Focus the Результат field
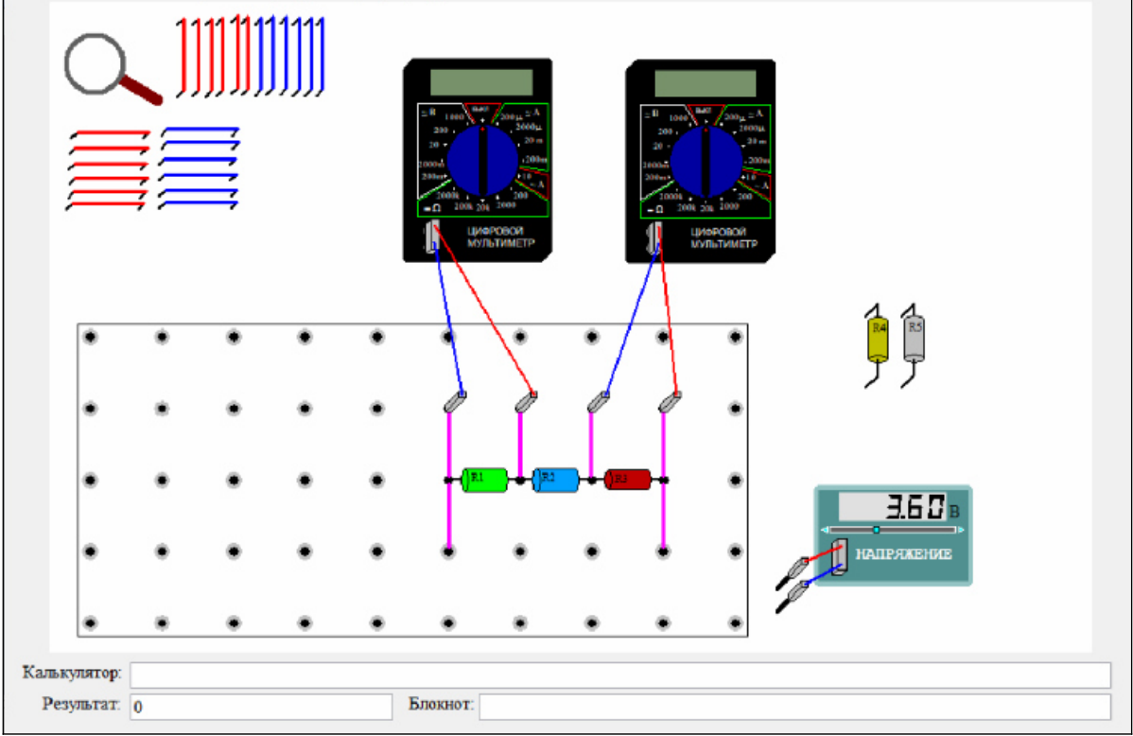Viewport: 1133px width, 736px height. 261,707
